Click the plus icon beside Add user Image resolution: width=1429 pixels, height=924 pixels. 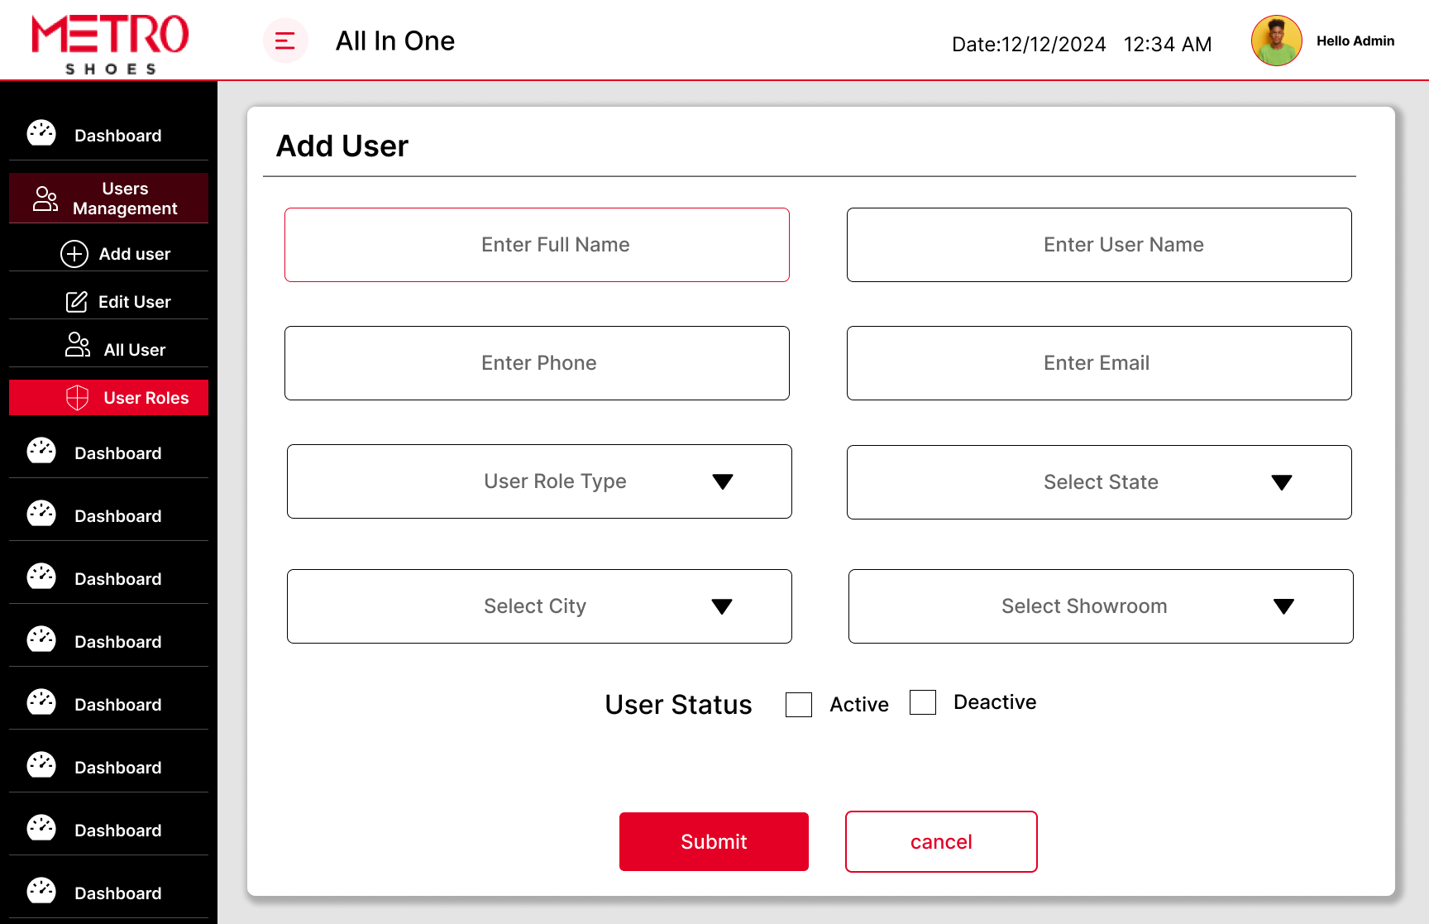pos(74,254)
